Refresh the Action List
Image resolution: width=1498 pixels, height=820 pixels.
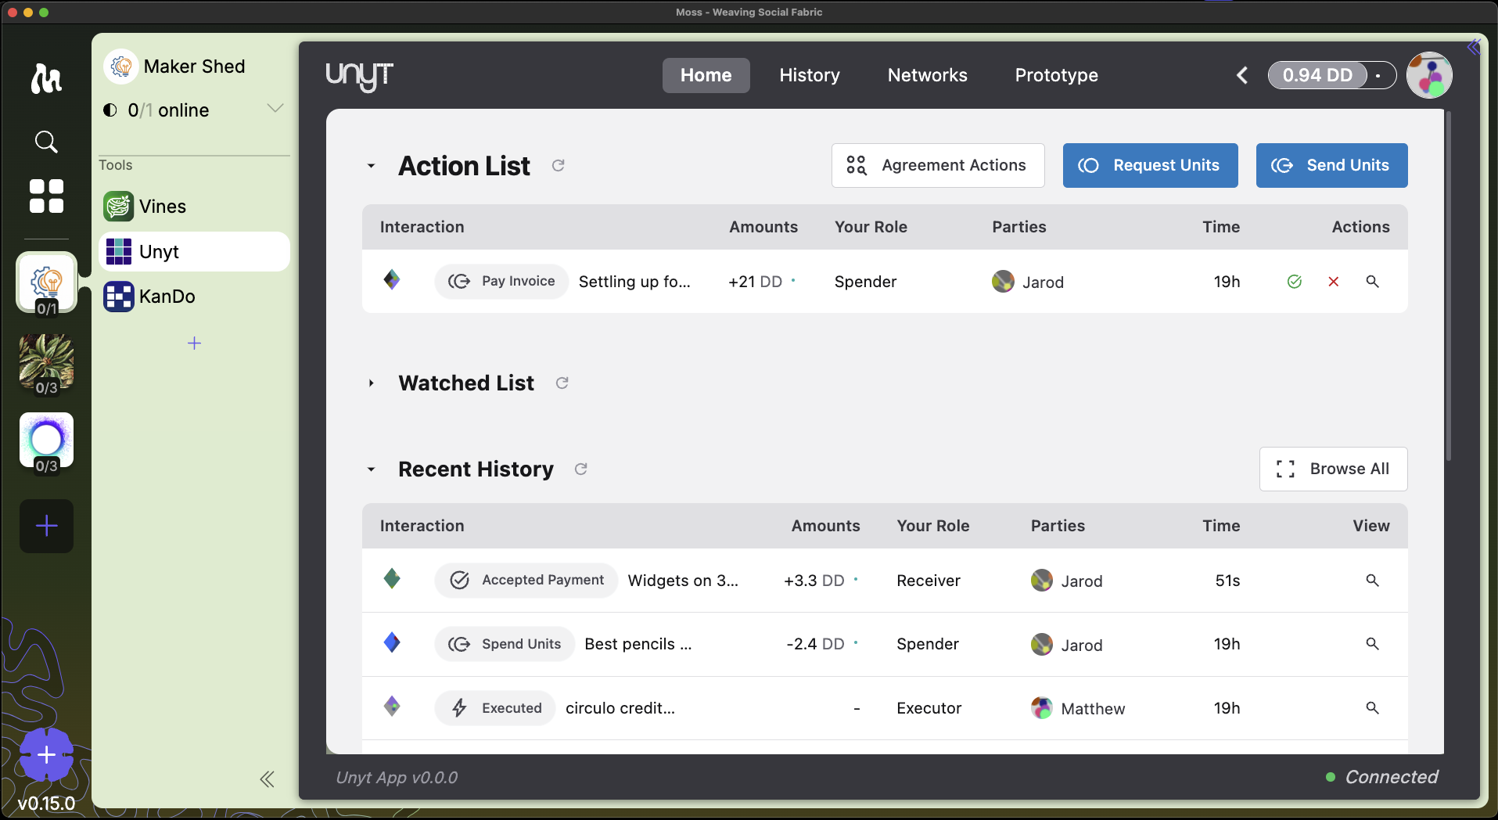tap(558, 165)
